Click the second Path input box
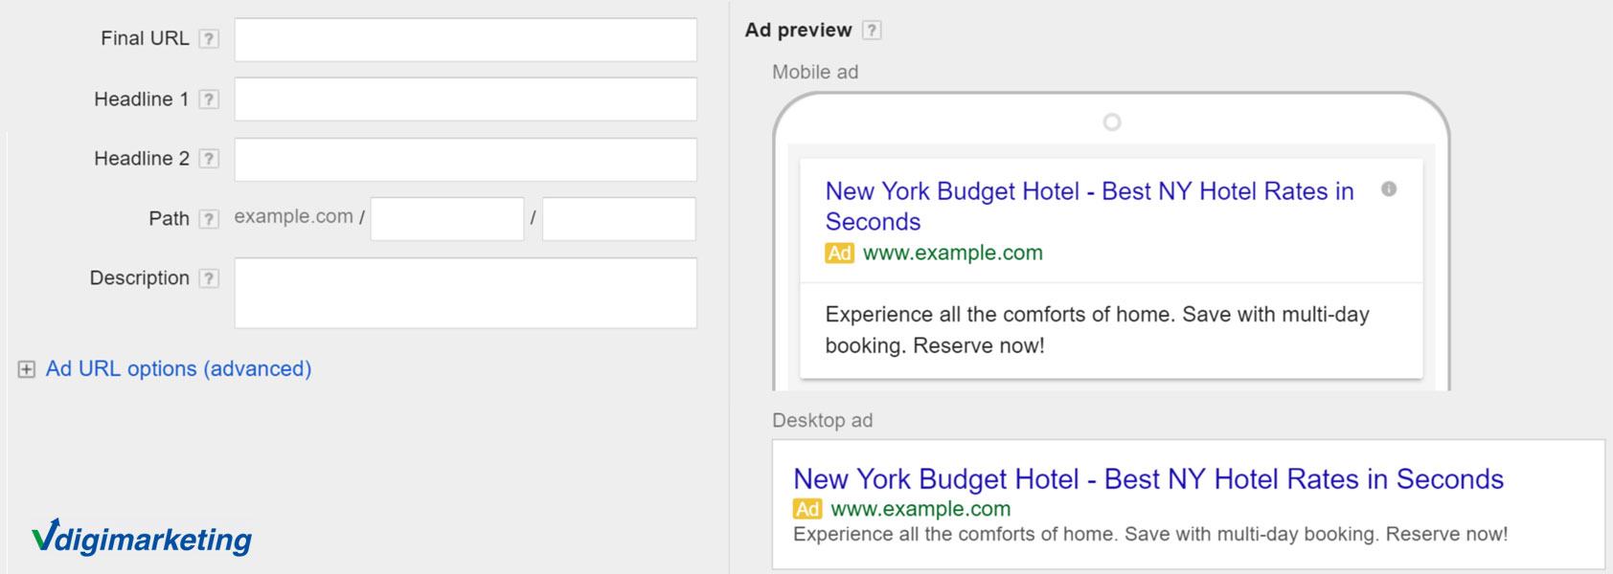Image resolution: width=1613 pixels, height=574 pixels. click(x=618, y=219)
